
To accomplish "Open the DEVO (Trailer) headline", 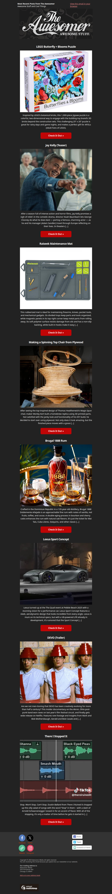I will pyautogui.click(x=56, y=637).
